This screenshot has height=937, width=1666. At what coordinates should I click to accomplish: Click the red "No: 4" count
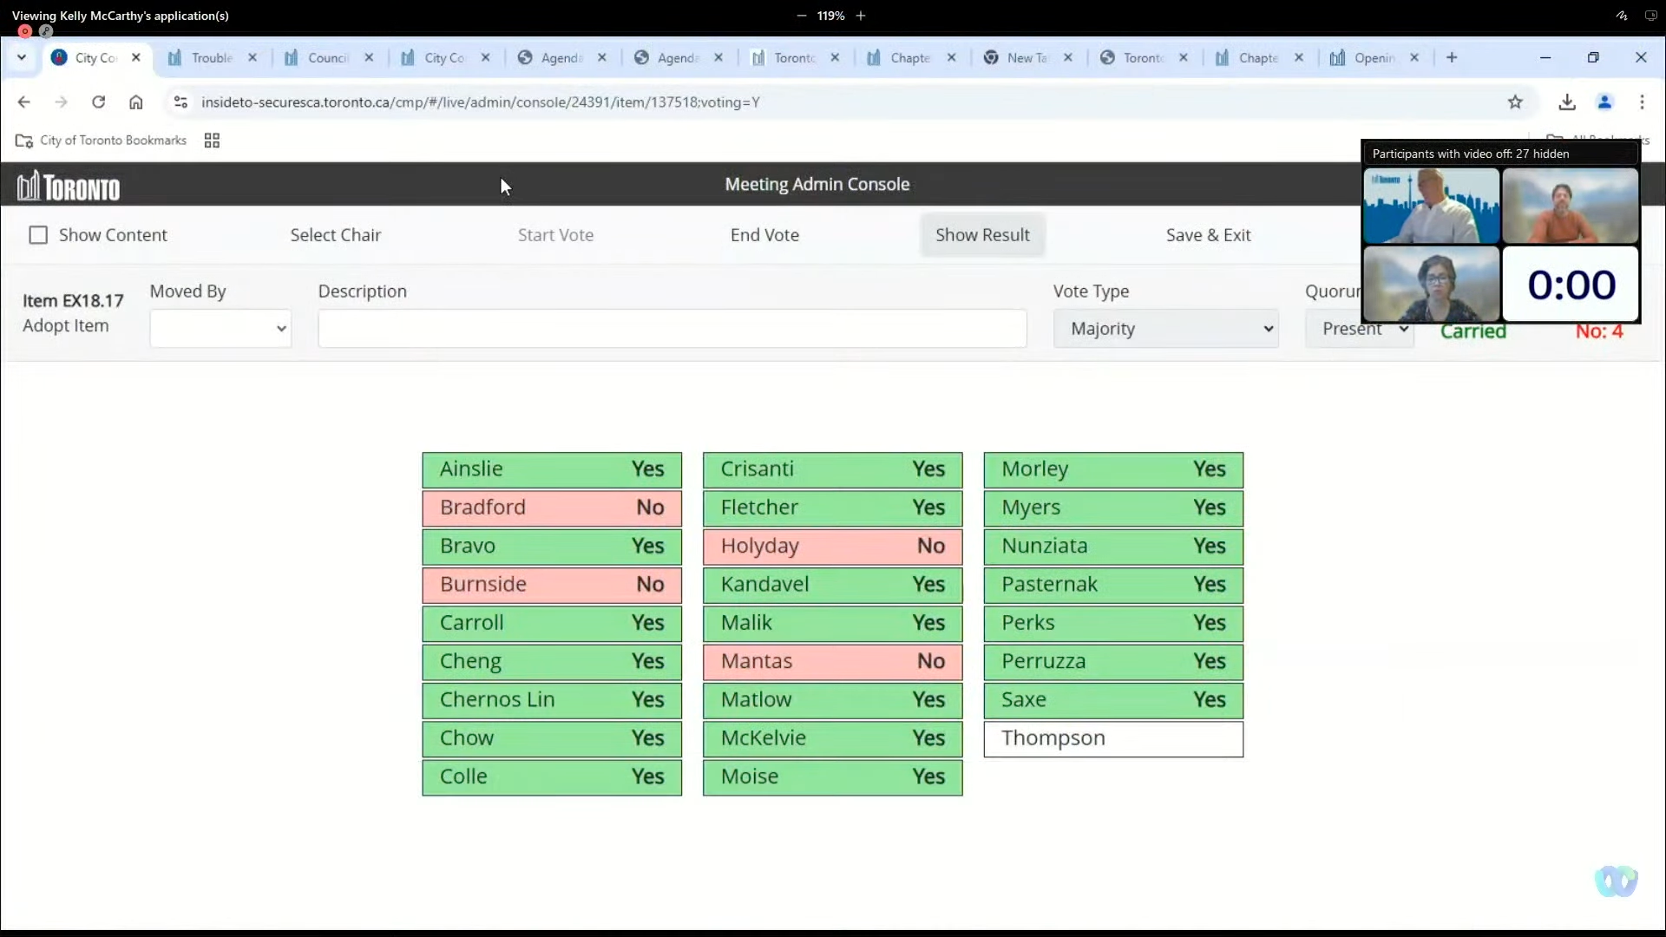click(1598, 332)
